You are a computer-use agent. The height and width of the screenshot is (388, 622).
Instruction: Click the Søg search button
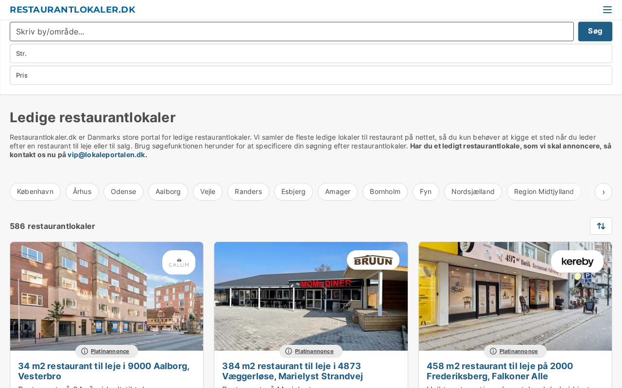(x=595, y=32)
